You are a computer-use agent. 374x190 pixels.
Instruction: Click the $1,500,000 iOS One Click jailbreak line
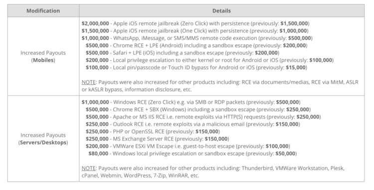point(195,31)
